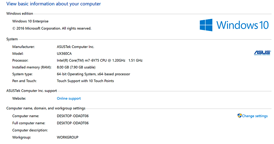Click the Windows 10 logo
Screen dimensions: 274x144
pyautogui.click(x=234, y=25)
